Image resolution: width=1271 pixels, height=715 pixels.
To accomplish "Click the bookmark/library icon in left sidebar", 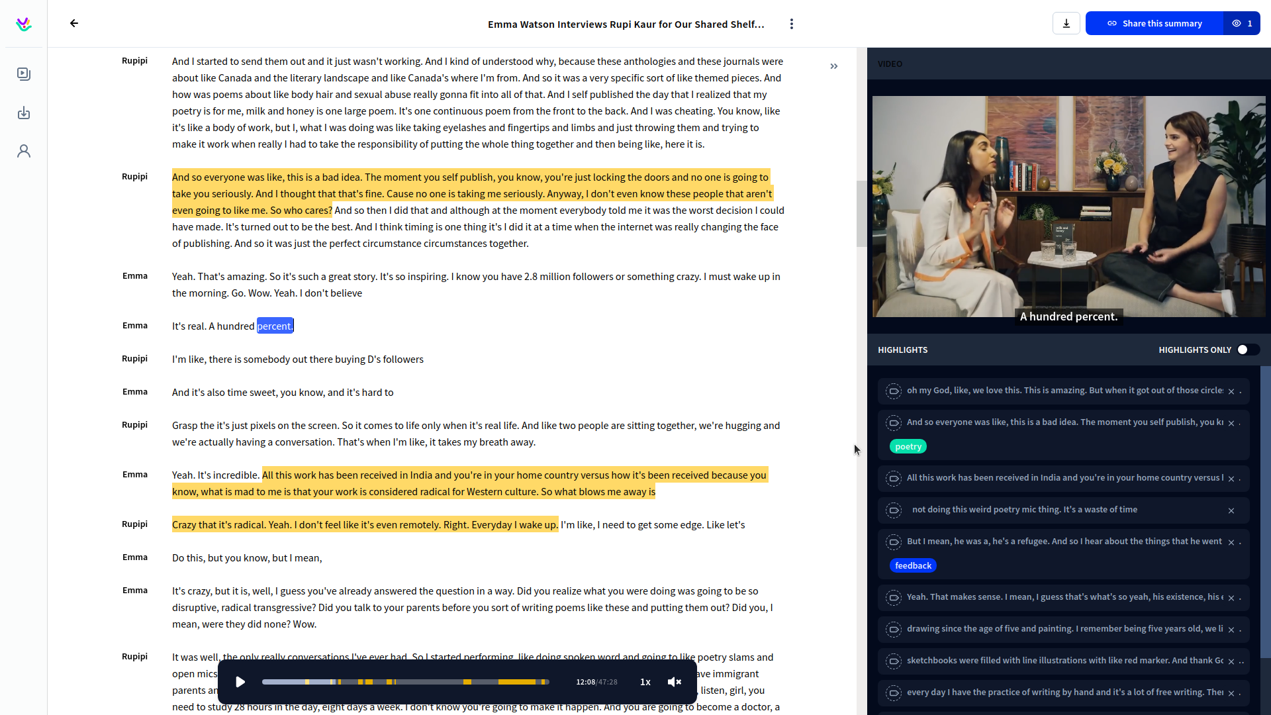I will (x=24, y=73).
